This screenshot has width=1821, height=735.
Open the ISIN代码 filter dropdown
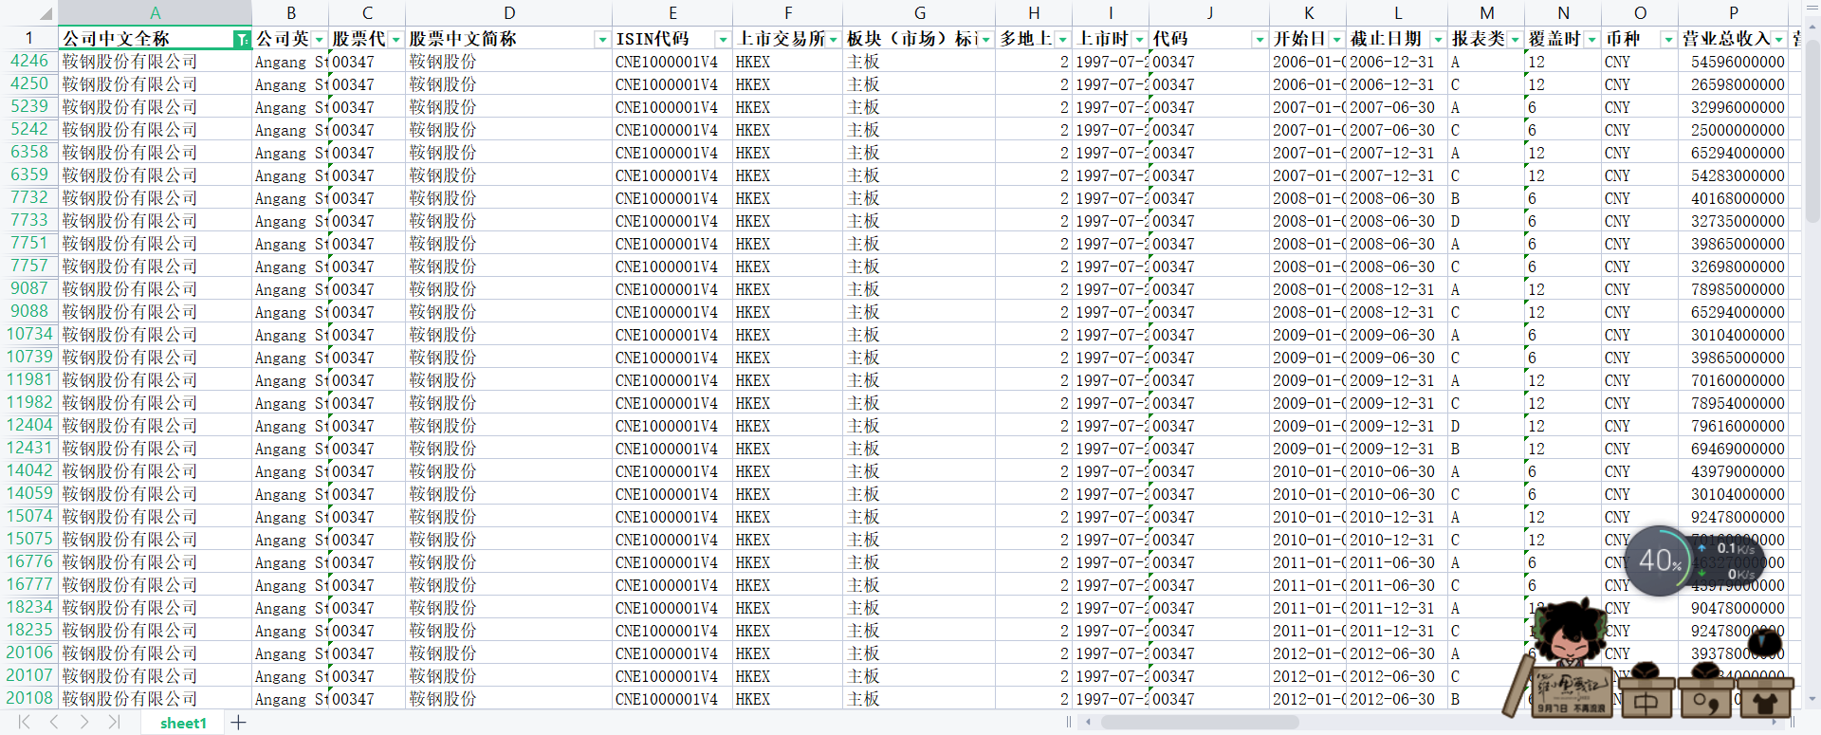(x=723, y=40)
